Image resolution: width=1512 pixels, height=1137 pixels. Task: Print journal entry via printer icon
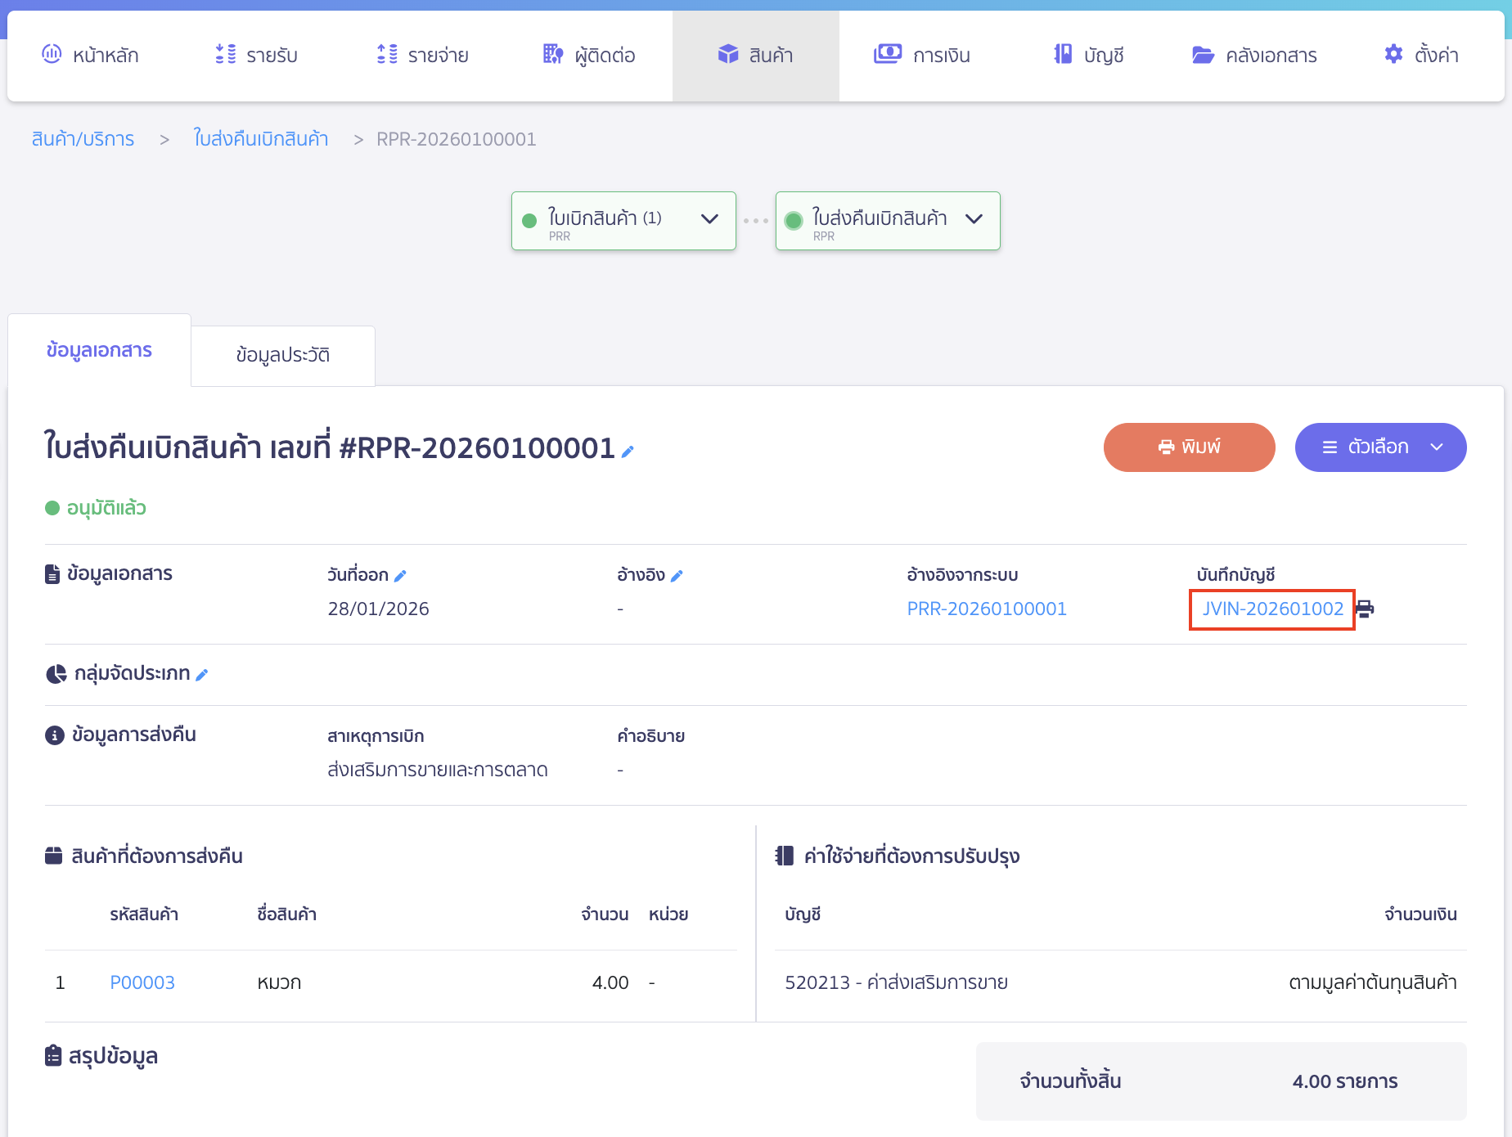click(x=1365, y=609)
